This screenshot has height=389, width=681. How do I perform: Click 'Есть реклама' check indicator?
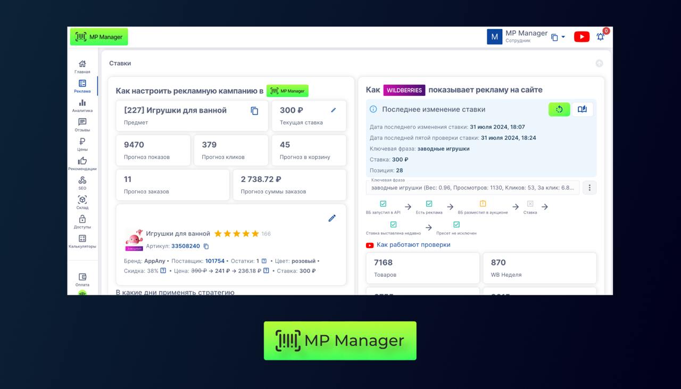[x=429, y=204]
